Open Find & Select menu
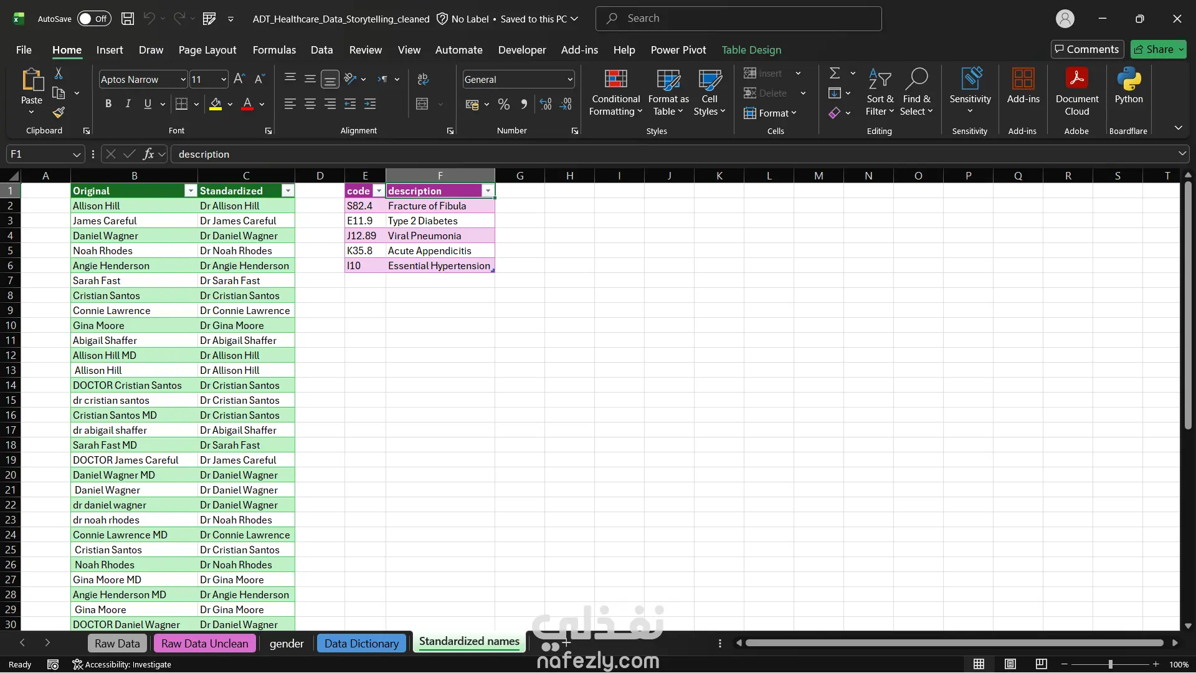 click(916, 92)
